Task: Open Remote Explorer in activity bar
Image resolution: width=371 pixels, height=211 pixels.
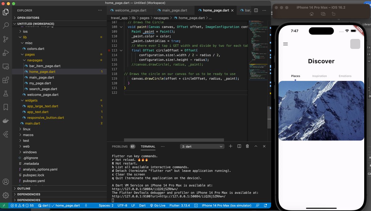Action: [x=6, y=66]
